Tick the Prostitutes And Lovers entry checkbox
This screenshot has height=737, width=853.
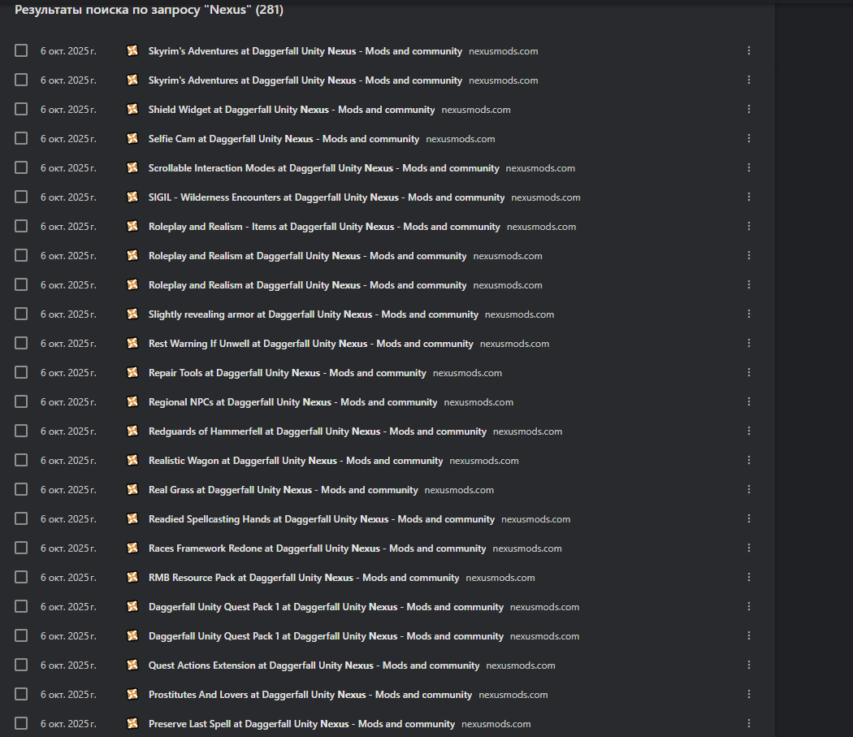[x=21, y=695]
